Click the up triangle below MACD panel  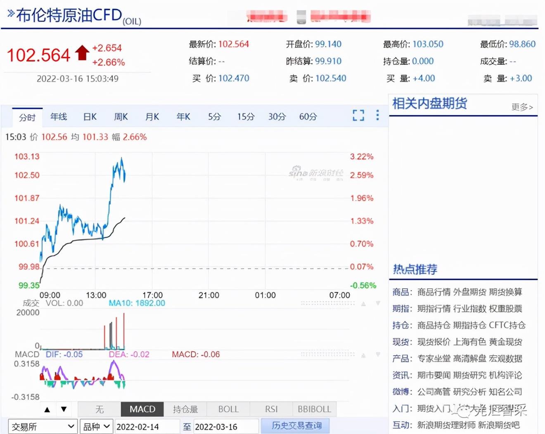coord(47,410)
